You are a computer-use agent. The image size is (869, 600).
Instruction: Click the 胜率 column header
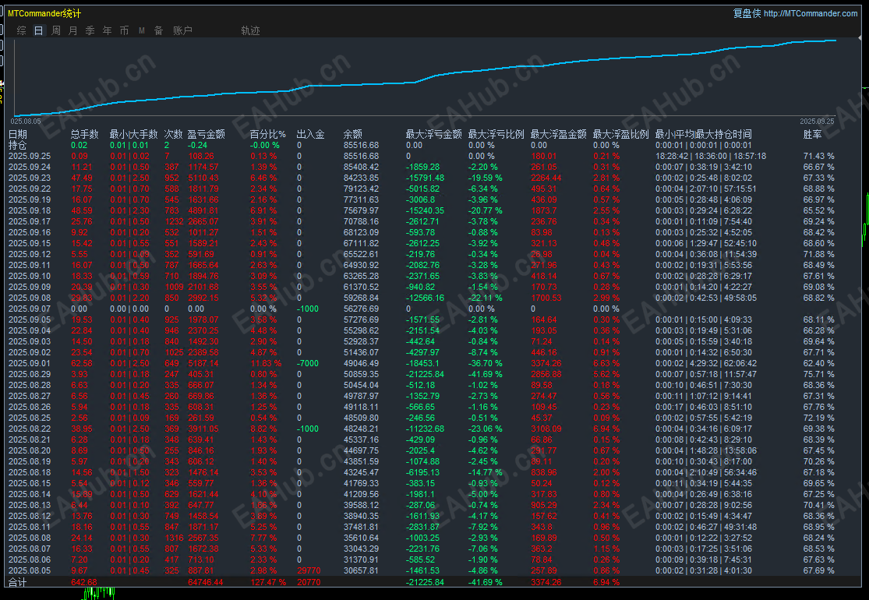[x=812, y=134]
